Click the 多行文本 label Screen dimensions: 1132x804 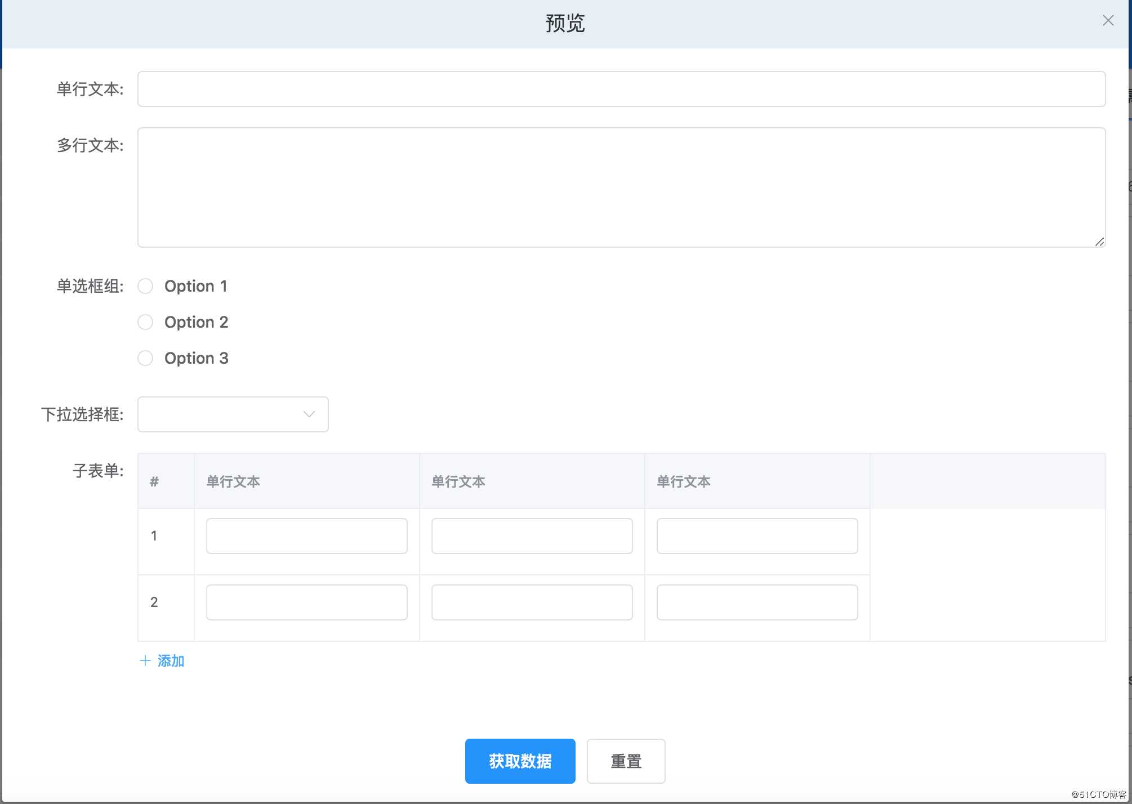pos(90,145)
